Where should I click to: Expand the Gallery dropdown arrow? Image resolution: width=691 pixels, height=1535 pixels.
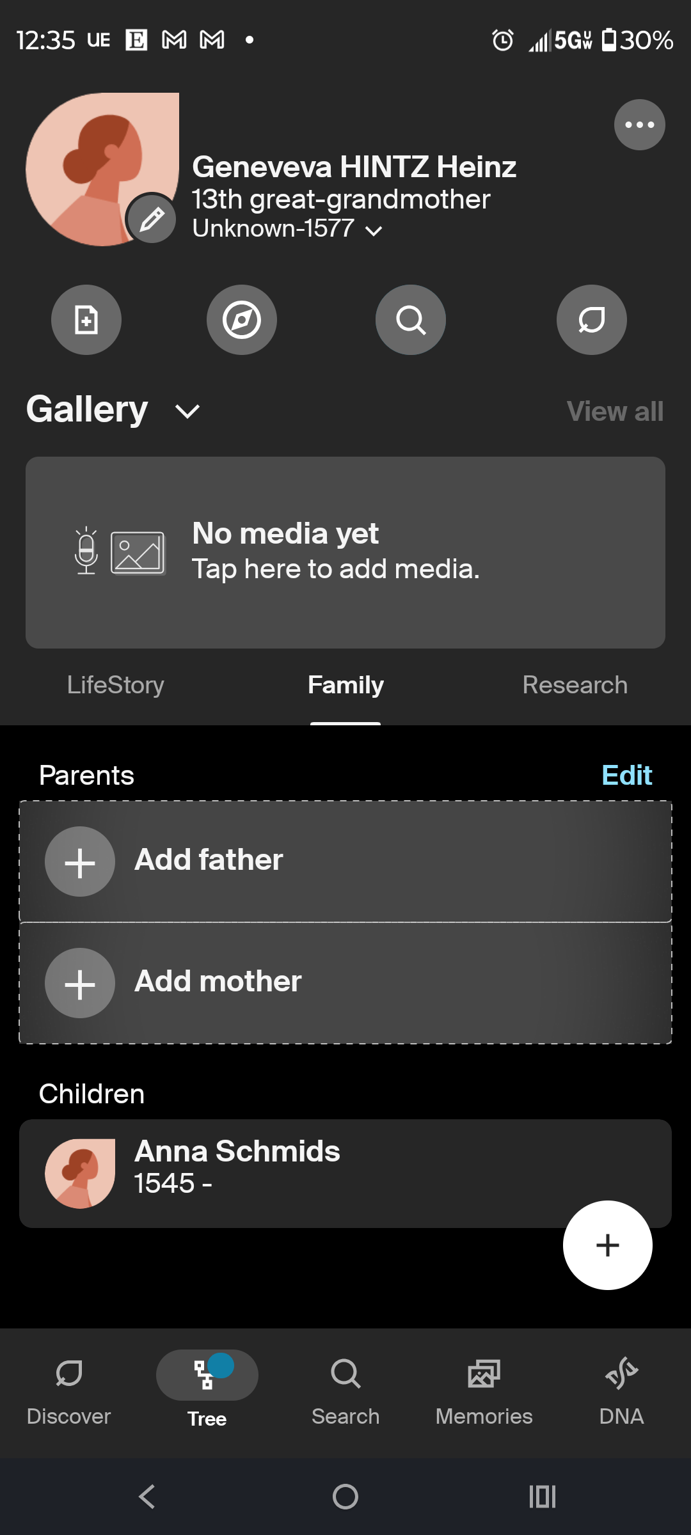(187, 411)
